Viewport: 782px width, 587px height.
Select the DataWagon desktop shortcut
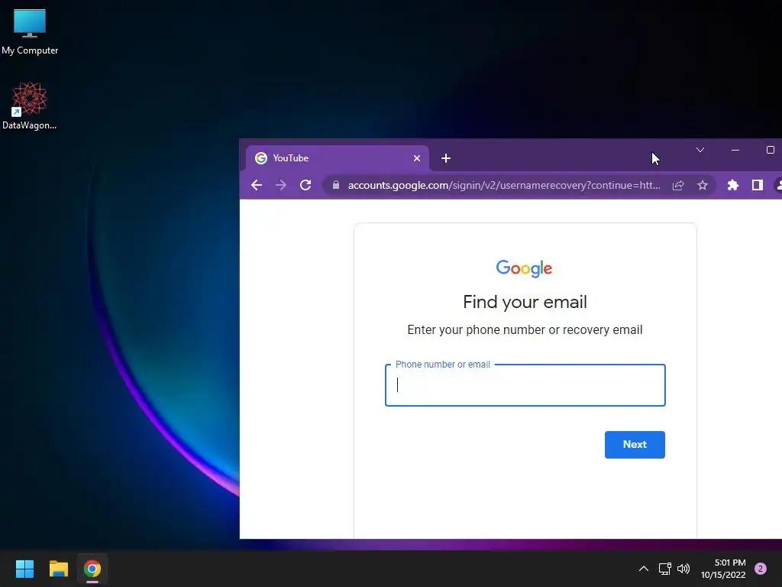(30, 105)
